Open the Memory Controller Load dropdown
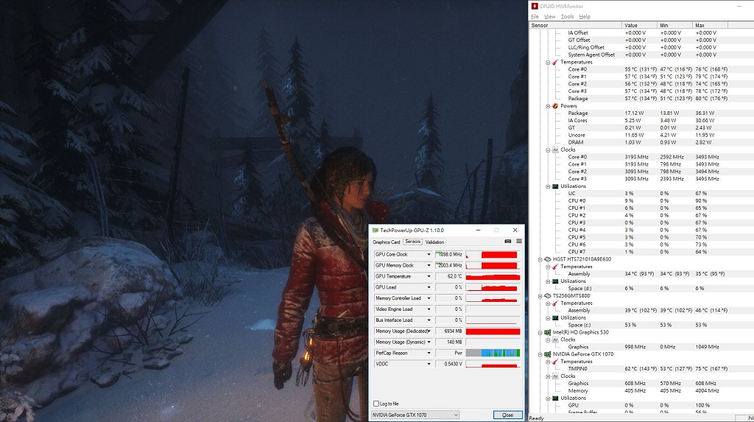 point(429,298)
